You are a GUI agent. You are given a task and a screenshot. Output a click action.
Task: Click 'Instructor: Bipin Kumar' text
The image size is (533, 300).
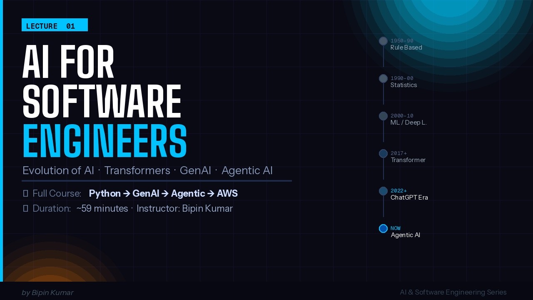[184, 208]
